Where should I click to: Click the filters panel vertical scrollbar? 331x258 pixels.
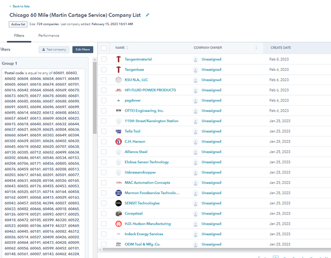click(x=95, y=98)
